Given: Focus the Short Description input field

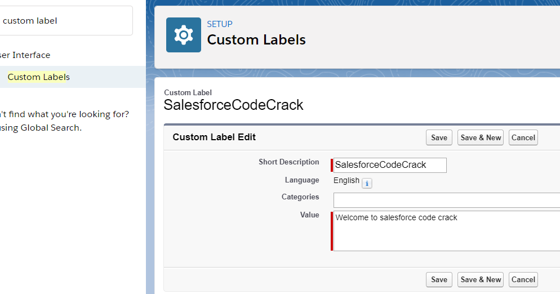Looking at the screenshot, I should (x=390, y=165).
